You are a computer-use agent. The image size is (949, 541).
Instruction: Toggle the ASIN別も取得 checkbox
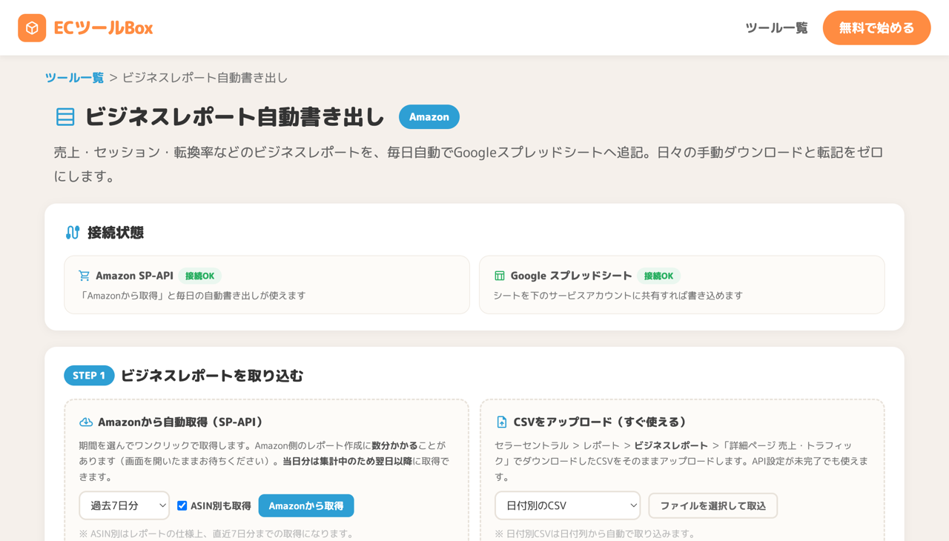(x=182, y=505)
